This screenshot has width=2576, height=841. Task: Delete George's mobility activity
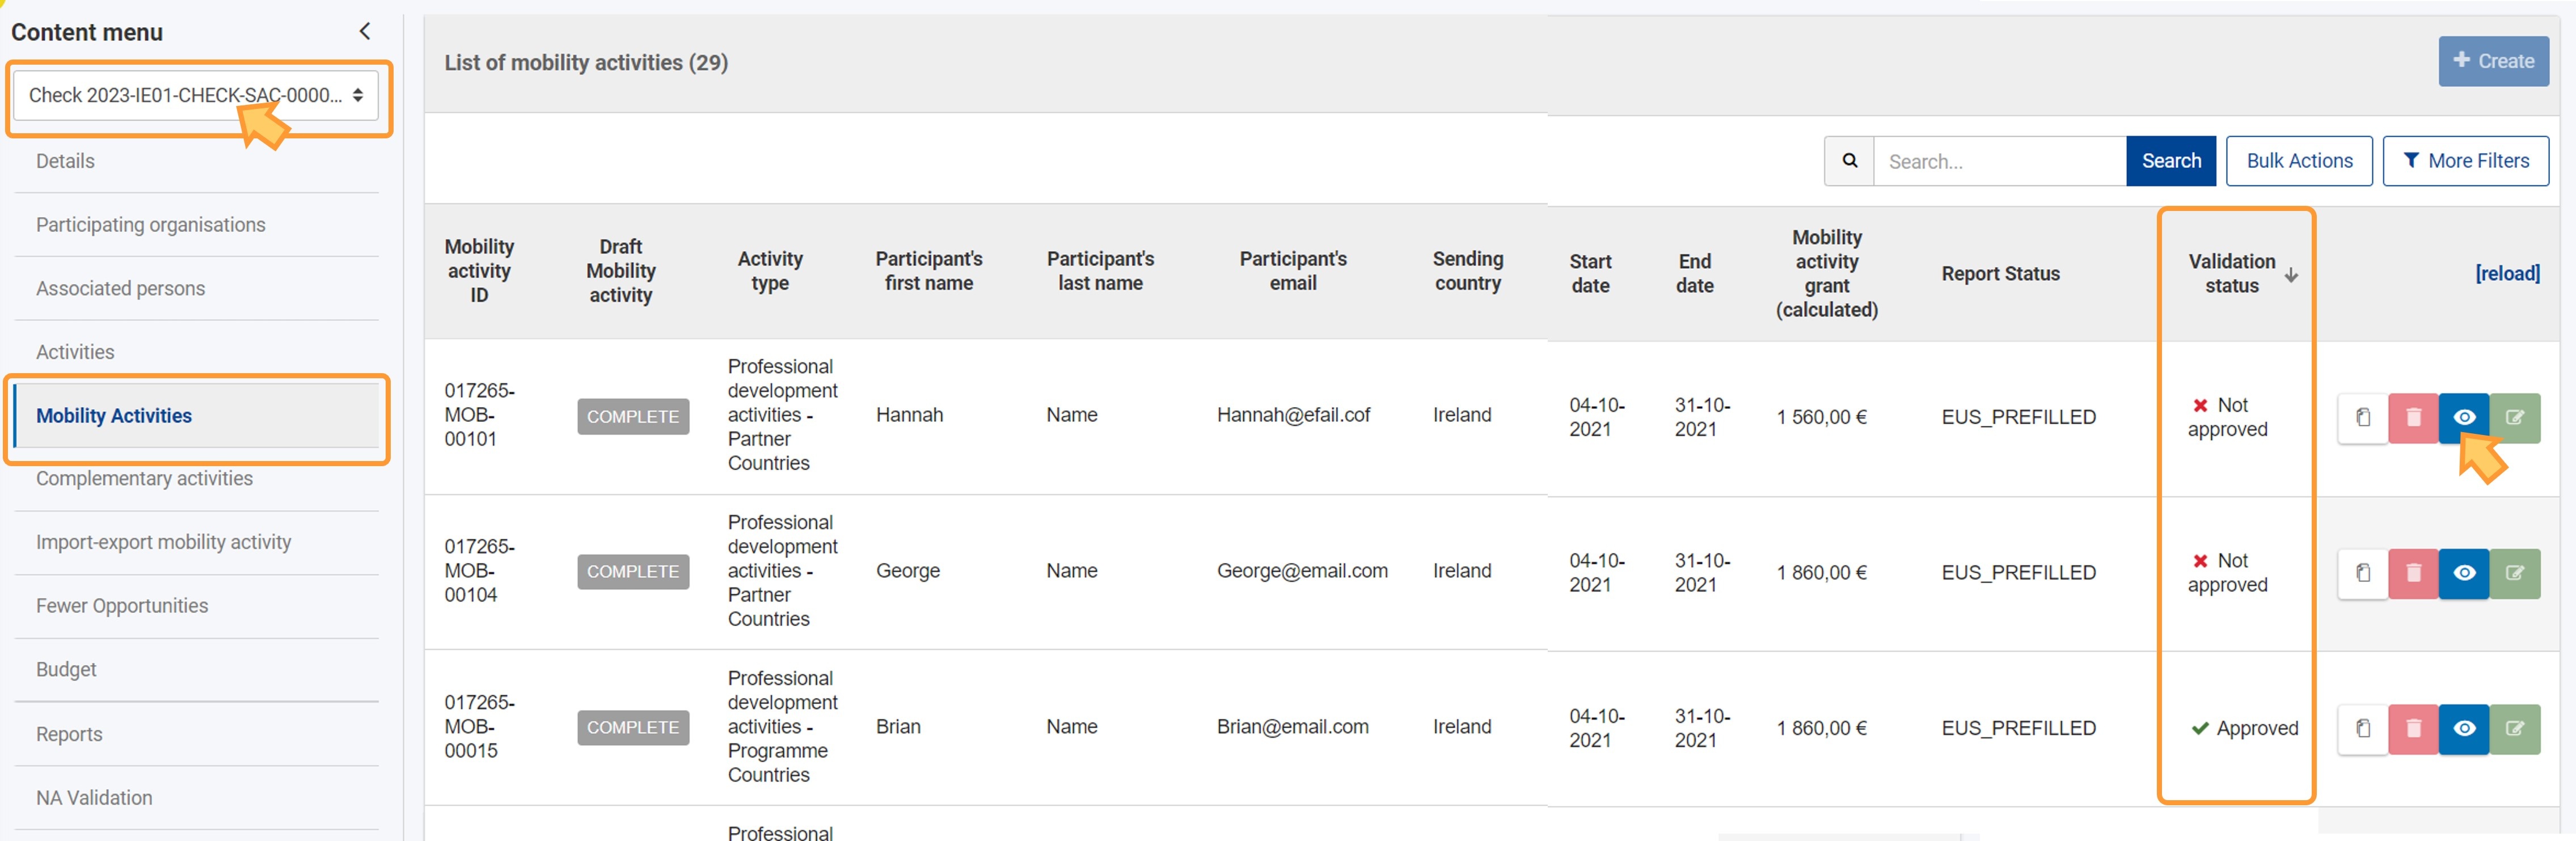coord(2412,573)
